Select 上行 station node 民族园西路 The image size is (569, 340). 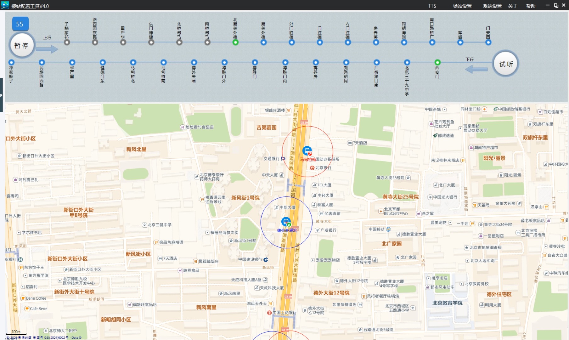(95, 42)
